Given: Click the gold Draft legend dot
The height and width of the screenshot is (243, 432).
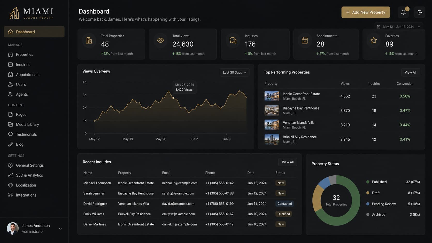Looking at the screenshot, I should pyautogui.click(x=368, y=193).
